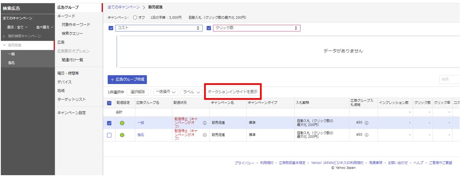460x176 pixels.
Task: Select the campaign オフ radio button
Action: click(135, 17)
